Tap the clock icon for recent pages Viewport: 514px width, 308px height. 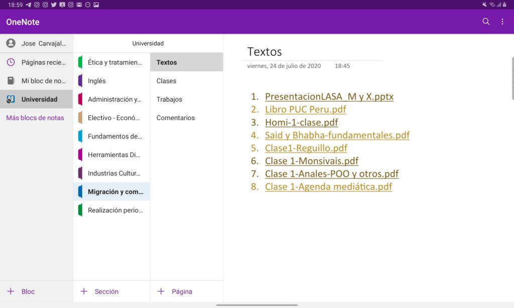point(11,62)
